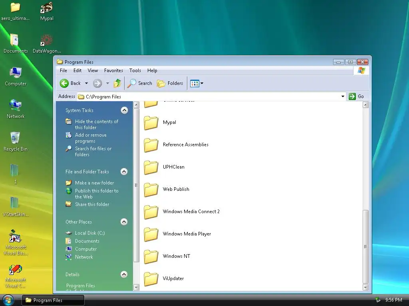Select the Network desktop icon
The image size is (409, 306).
click(16, 105)
